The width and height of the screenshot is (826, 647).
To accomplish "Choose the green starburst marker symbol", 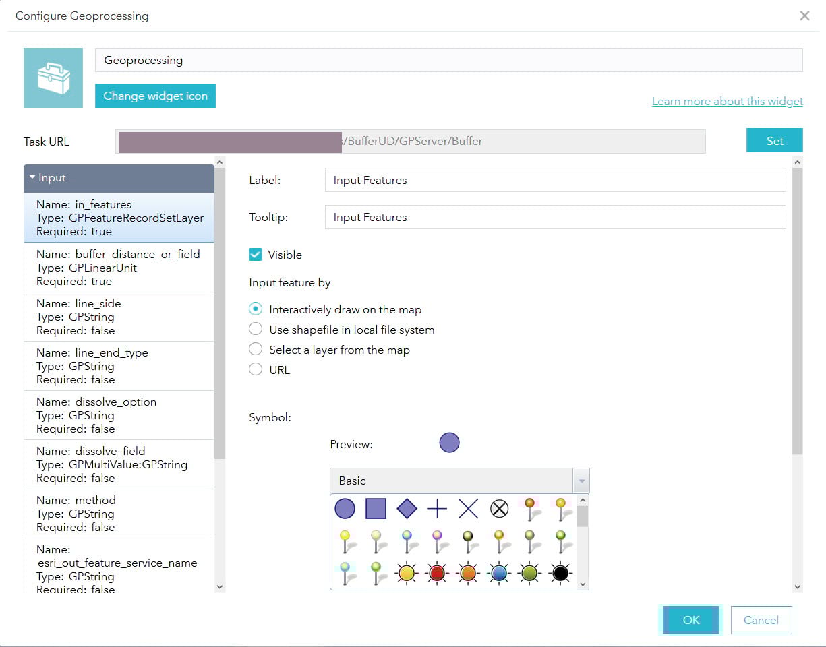I will 530,573.
